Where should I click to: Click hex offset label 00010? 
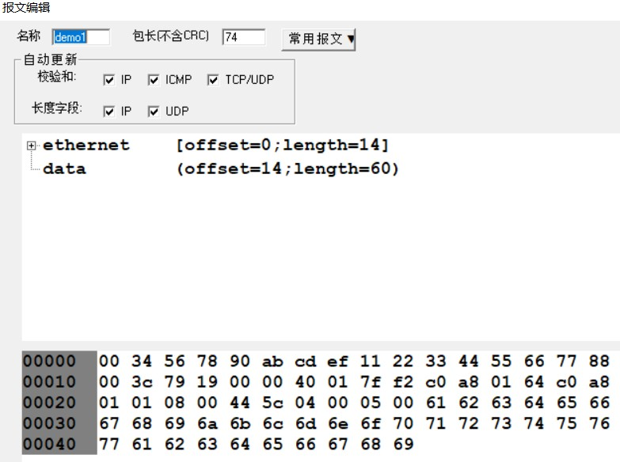[x=50, y=382]
